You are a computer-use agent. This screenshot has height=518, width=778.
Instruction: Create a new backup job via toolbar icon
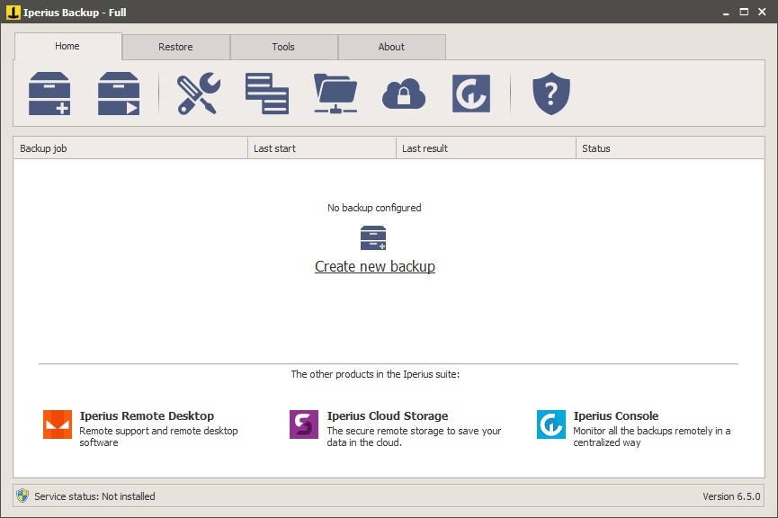(49, 93)
